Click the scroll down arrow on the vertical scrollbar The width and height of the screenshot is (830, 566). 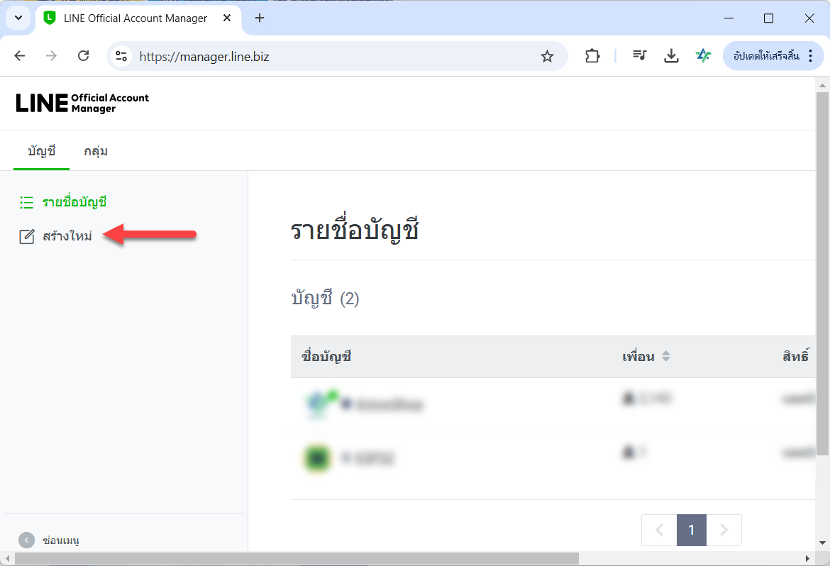pos(822,542)
